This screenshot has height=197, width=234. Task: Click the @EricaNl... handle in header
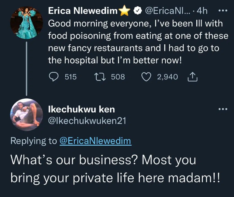[167, 12]
